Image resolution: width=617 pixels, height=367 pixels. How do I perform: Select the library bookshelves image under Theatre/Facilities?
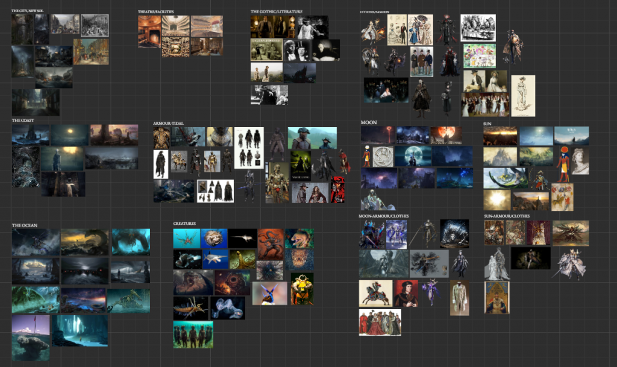tap(207, 46)
